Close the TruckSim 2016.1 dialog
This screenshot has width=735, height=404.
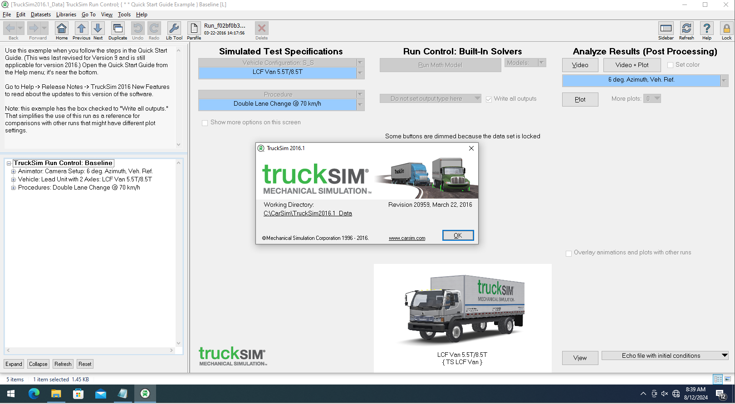pos(471,148)
